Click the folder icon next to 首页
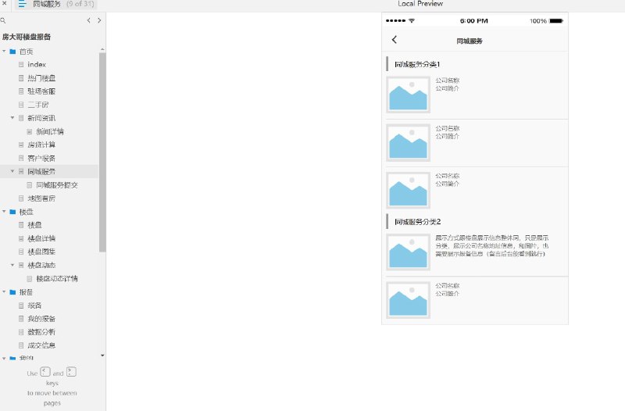The width and height of the screenshot is (625, 411). coord(12,52)
